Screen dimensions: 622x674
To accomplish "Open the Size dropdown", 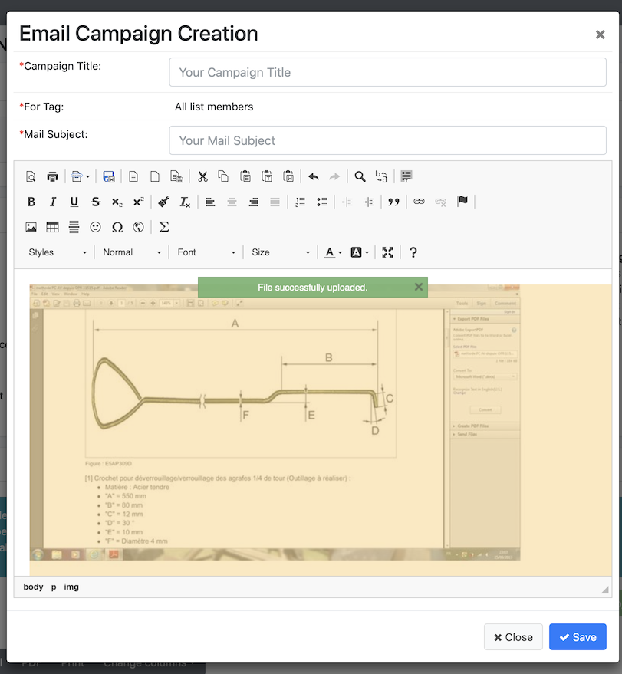I will (x=281, y=252).
